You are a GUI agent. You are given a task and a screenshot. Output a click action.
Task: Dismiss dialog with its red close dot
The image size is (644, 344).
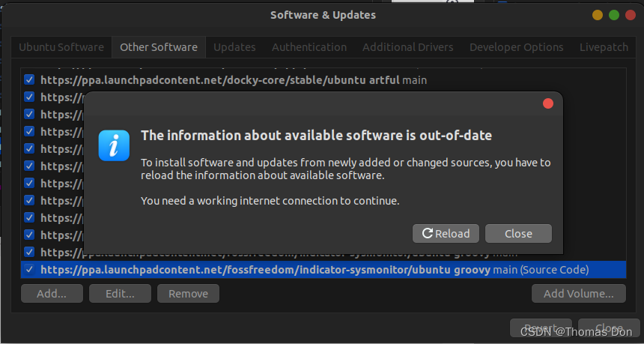click(x=548, y=103)
